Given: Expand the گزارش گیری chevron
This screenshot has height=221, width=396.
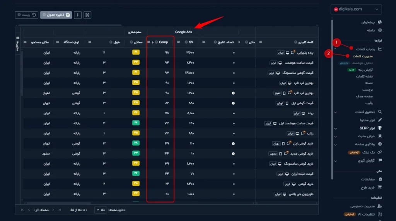Looking at the screenshot, I should 336,161.
